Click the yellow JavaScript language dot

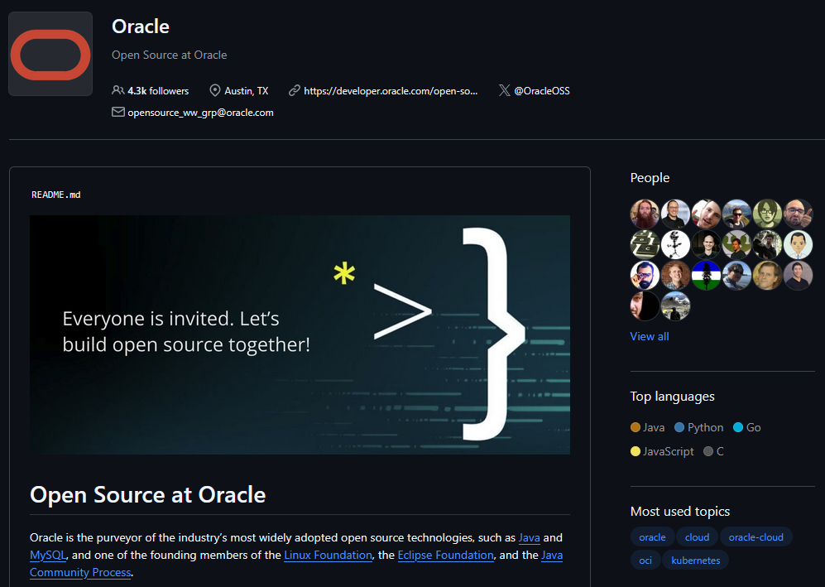tap(636, 451)
